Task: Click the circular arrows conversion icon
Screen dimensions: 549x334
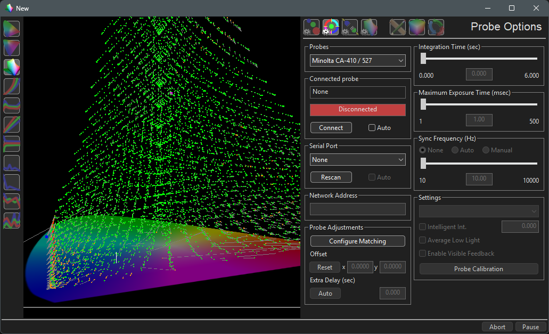Action: pyautogui.click(x=436, y=27)
